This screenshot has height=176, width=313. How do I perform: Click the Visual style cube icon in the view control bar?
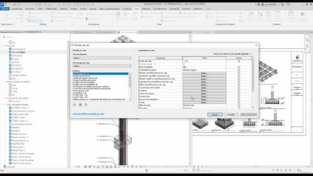(x=90, y=167)
